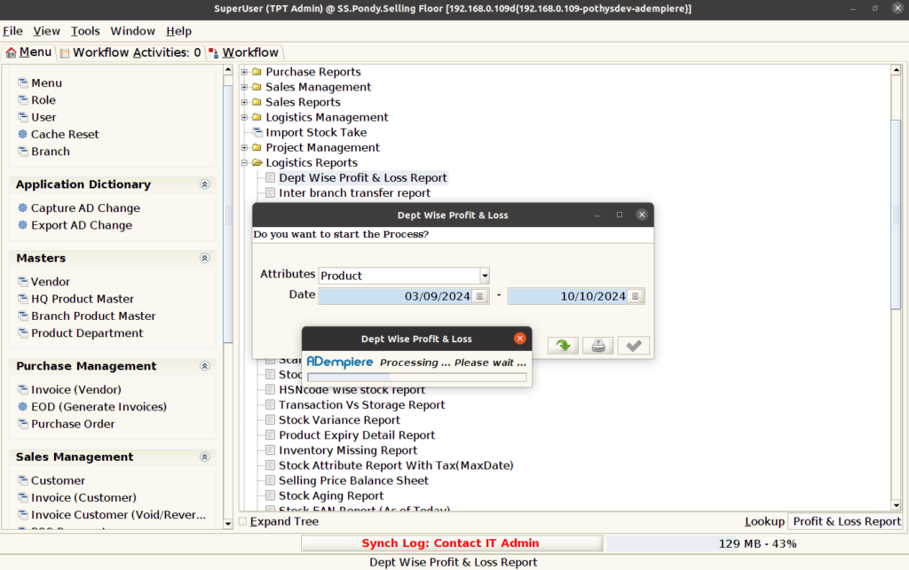Click the Vendor window icon
The height and width of the screenshot is (570, 909).
click(x=22, y=282)
